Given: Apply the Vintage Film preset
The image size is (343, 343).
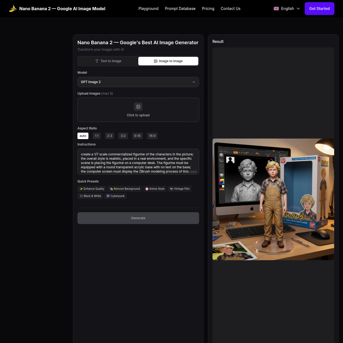Looking at the screenshot, I should coord(180,189).
